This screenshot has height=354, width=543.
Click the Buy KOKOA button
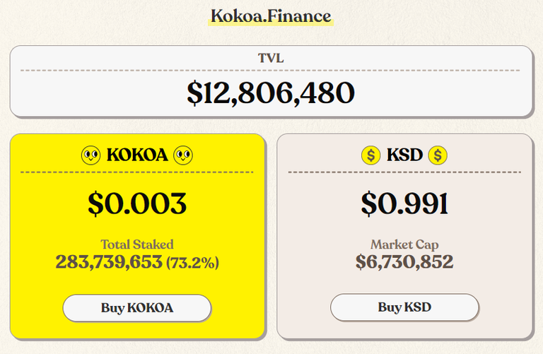pyautogui.click(x=137, y=307)
